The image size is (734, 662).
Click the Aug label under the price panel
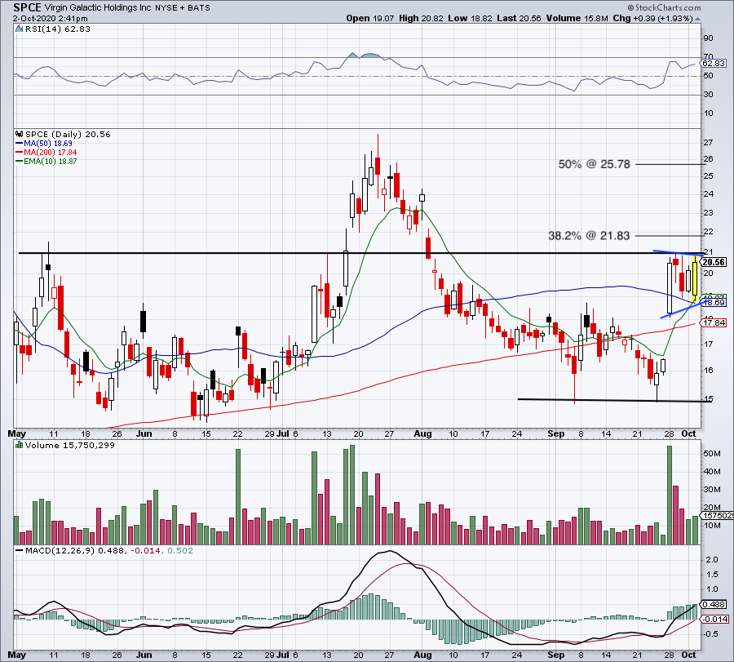tap(422, 433)
